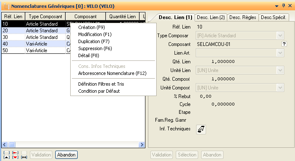Click the small M button beside Validation

click(x=24, y=157)
